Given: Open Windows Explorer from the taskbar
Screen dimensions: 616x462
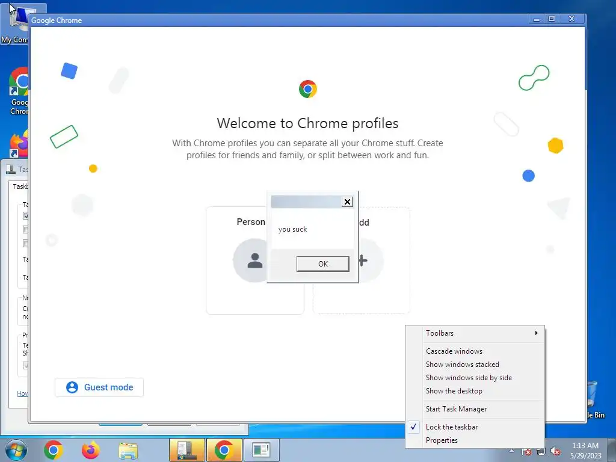Looking at the screenshot, I should (128, 450).
